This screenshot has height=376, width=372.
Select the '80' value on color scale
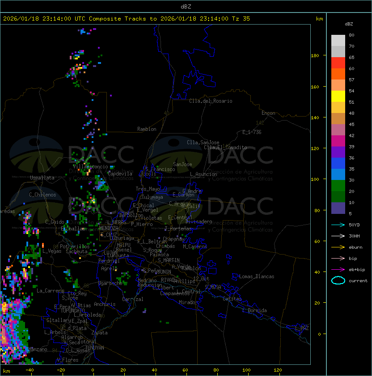pyautogui.click(x=351, y=35)
